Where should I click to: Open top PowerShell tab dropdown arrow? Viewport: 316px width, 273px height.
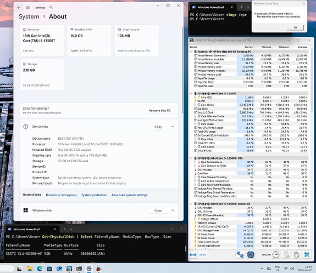coord(248,7)
